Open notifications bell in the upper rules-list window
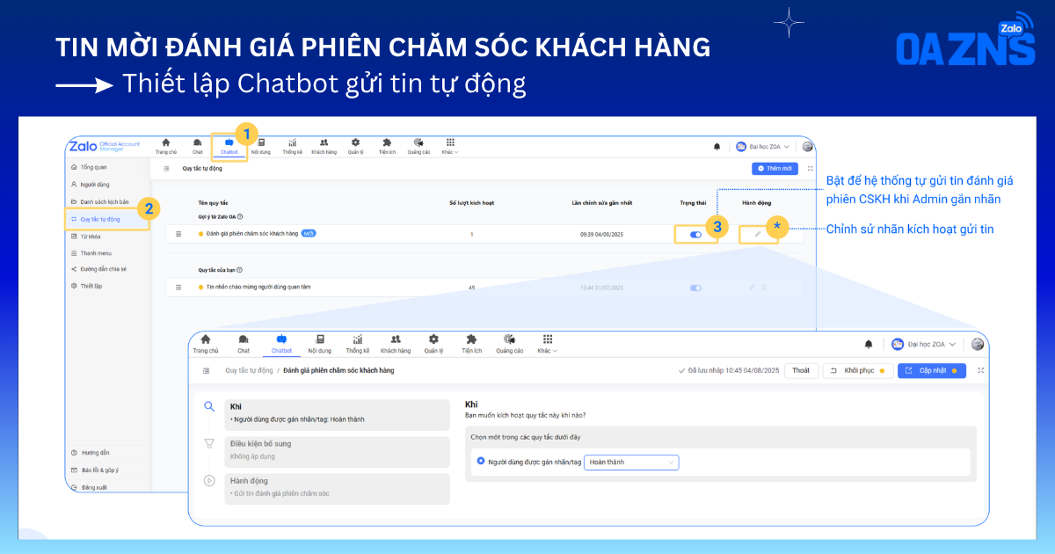 717,147
